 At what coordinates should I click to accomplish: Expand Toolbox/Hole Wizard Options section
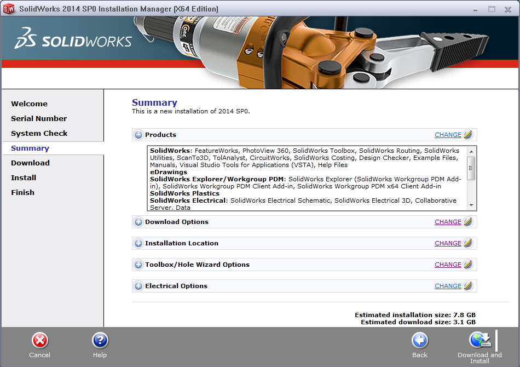point(138,265)
